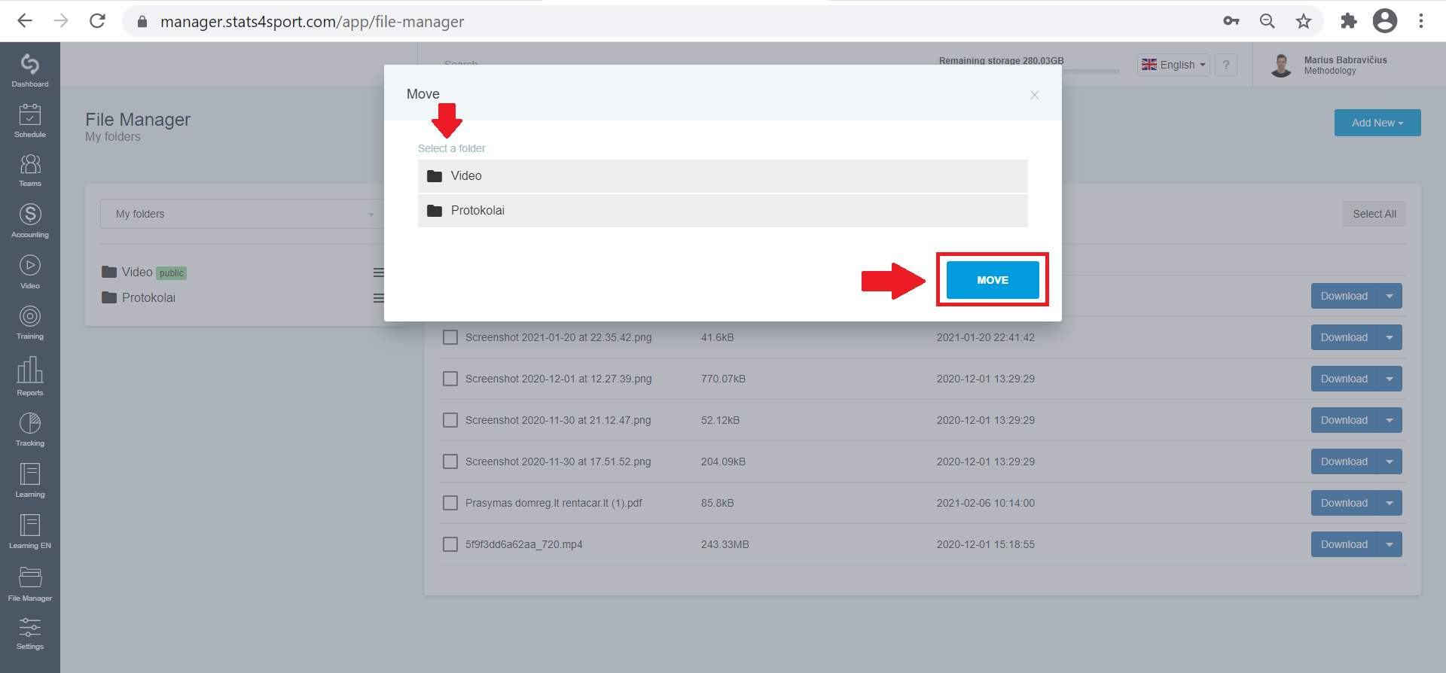
Task: Tick checkbox for Screenshot 2021-01-20 at 22.35.42.png
Action: pos(450,337)
